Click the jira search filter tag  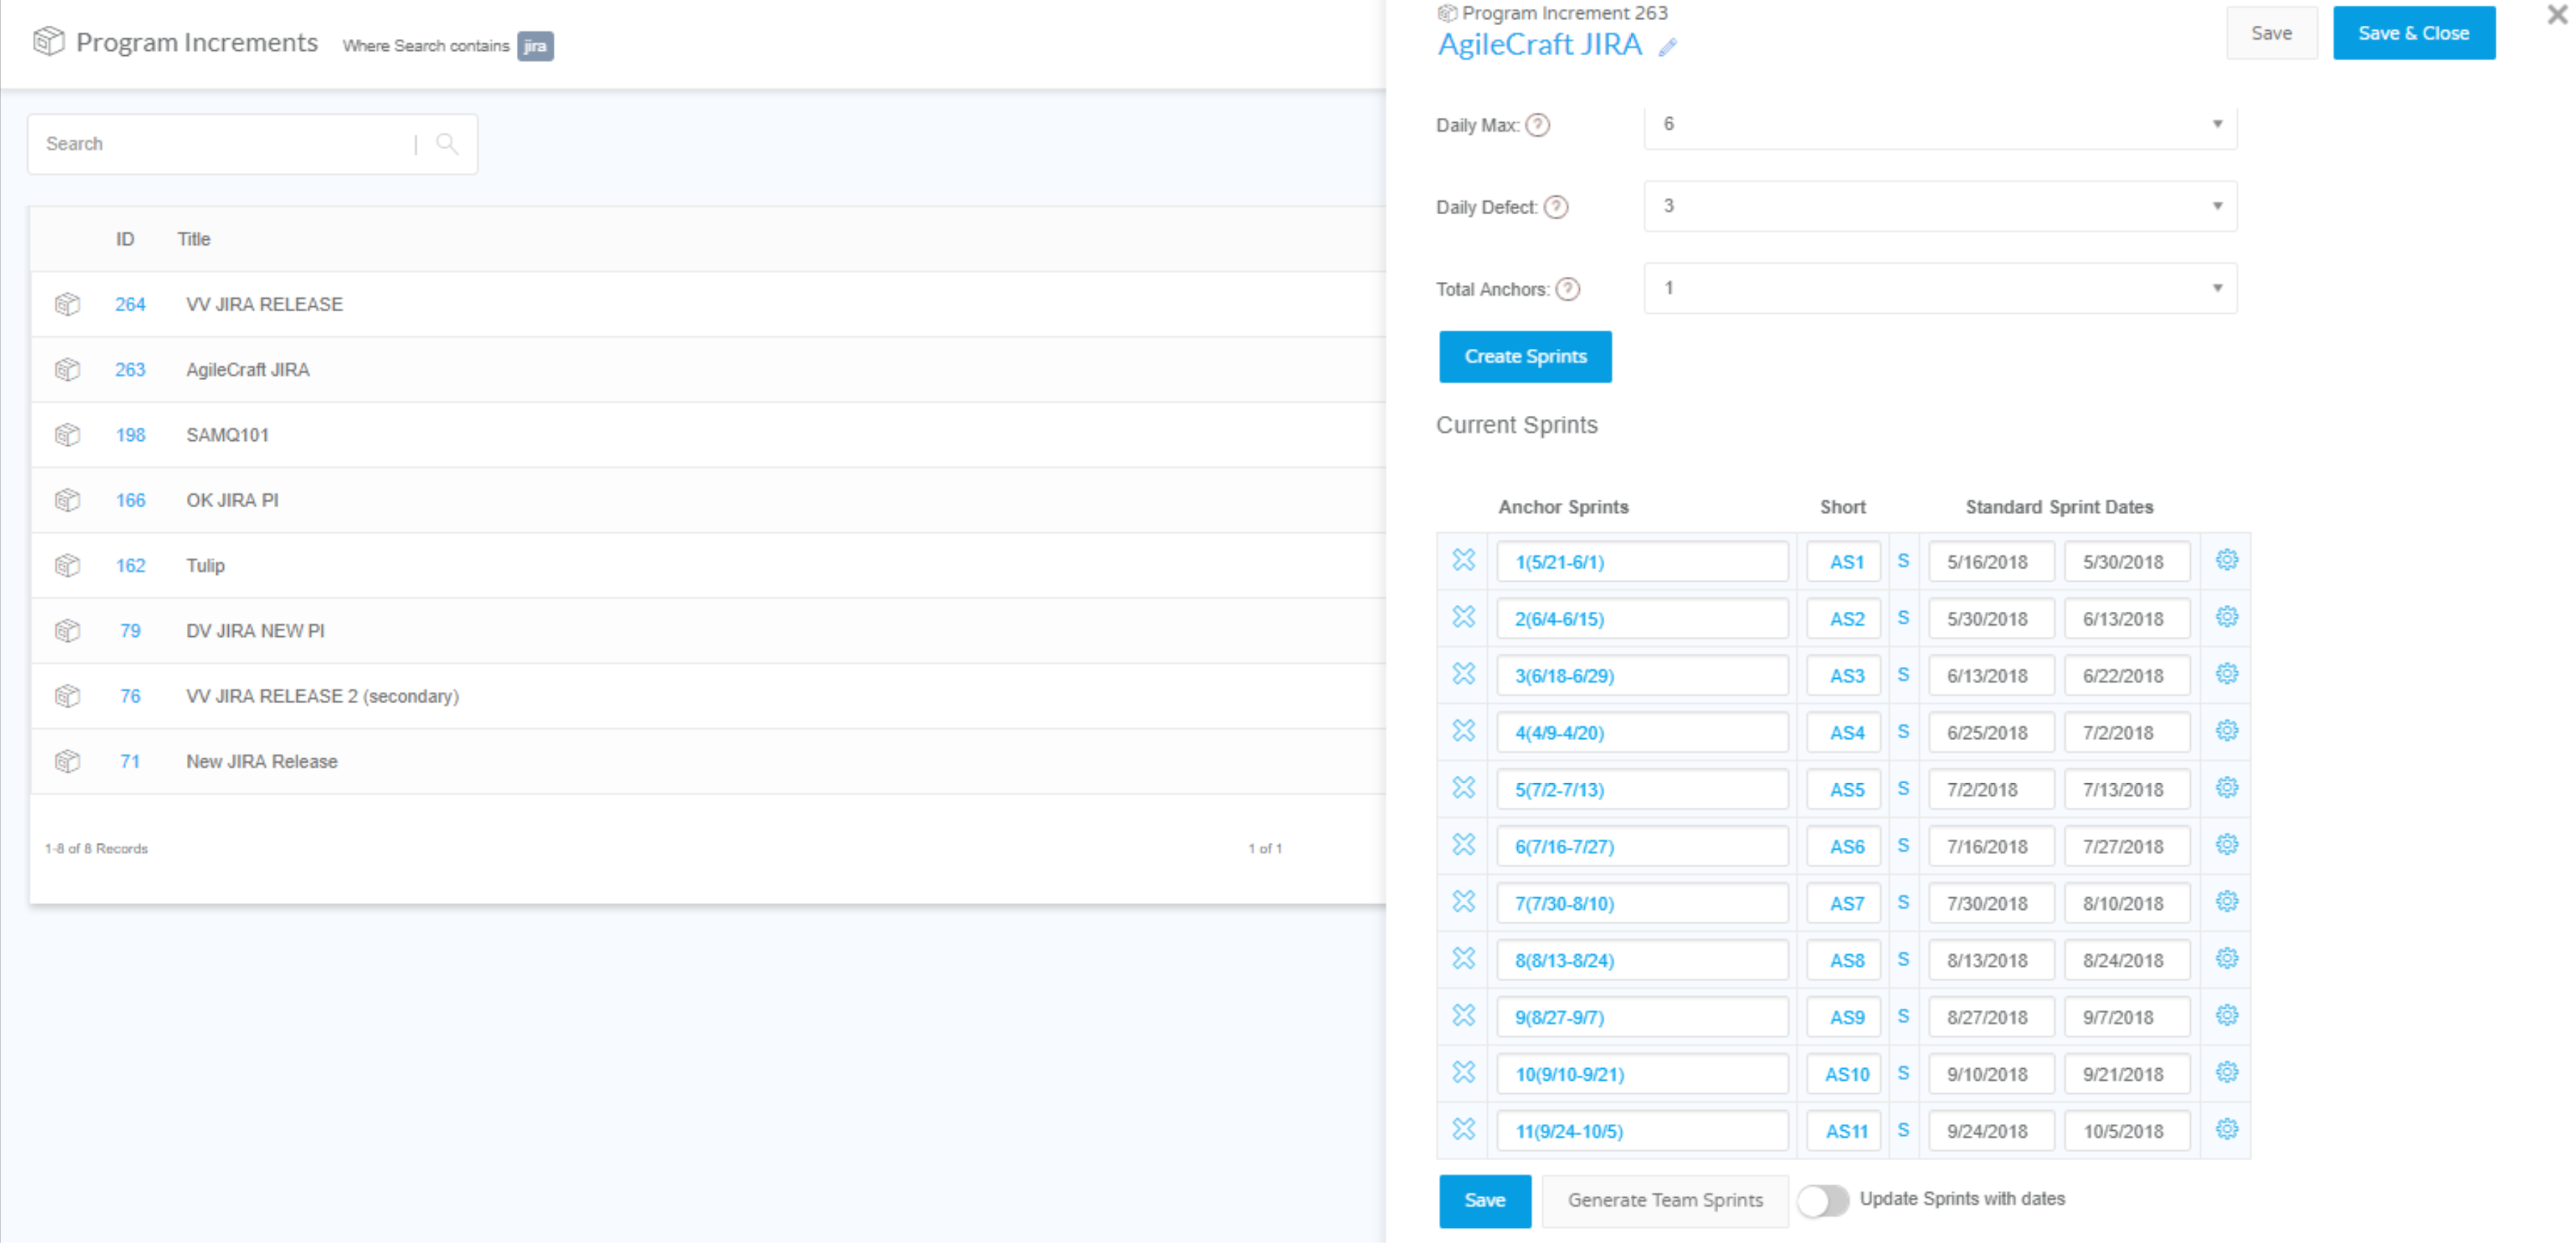click(535, 46)
